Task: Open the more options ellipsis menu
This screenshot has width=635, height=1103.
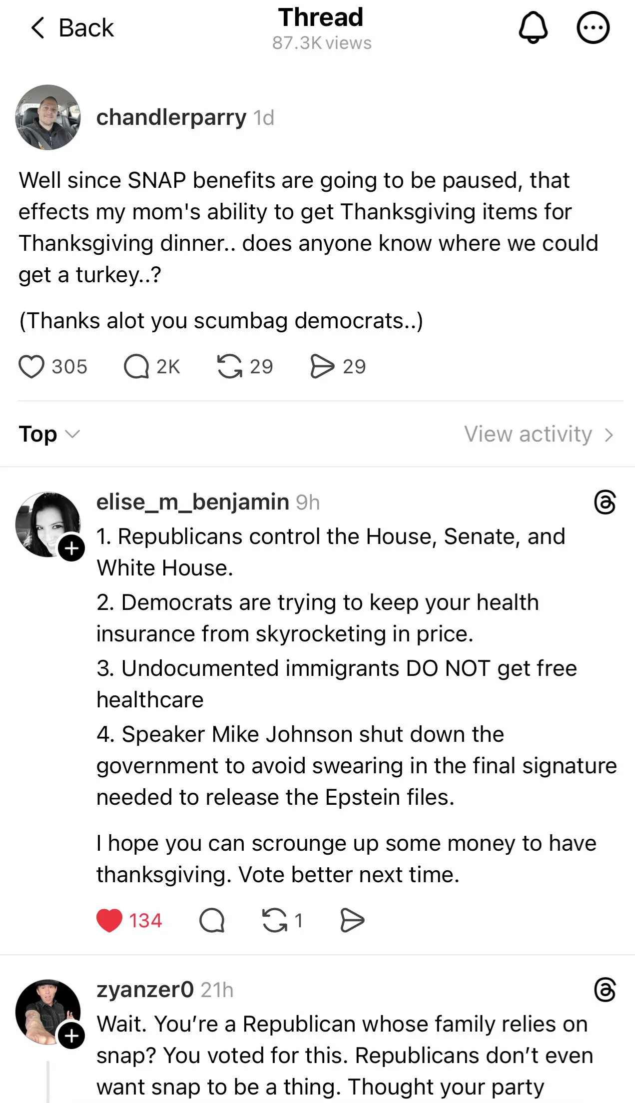Action: tap(593, 28)
